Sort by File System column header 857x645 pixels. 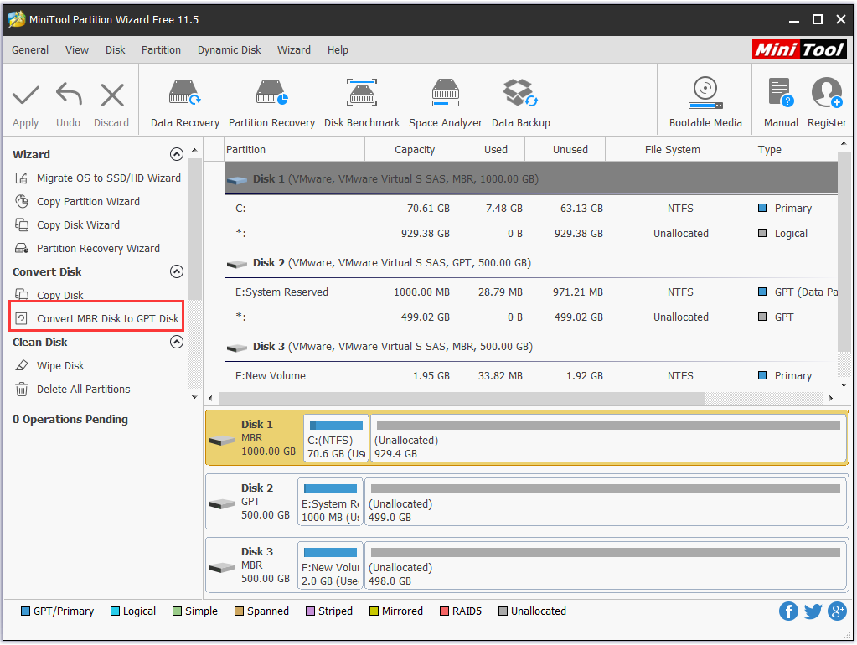680,150
